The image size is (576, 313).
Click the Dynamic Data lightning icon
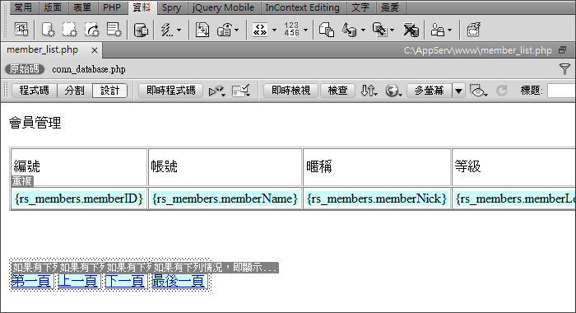[167, 30]
